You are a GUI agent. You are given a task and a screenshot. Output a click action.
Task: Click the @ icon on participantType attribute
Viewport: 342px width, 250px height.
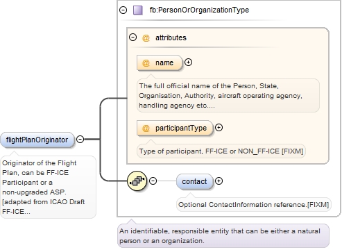[x=146, y=128]
